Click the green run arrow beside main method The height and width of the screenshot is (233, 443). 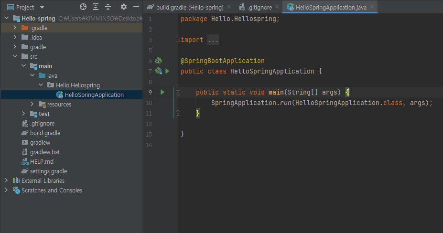point(162,92)
